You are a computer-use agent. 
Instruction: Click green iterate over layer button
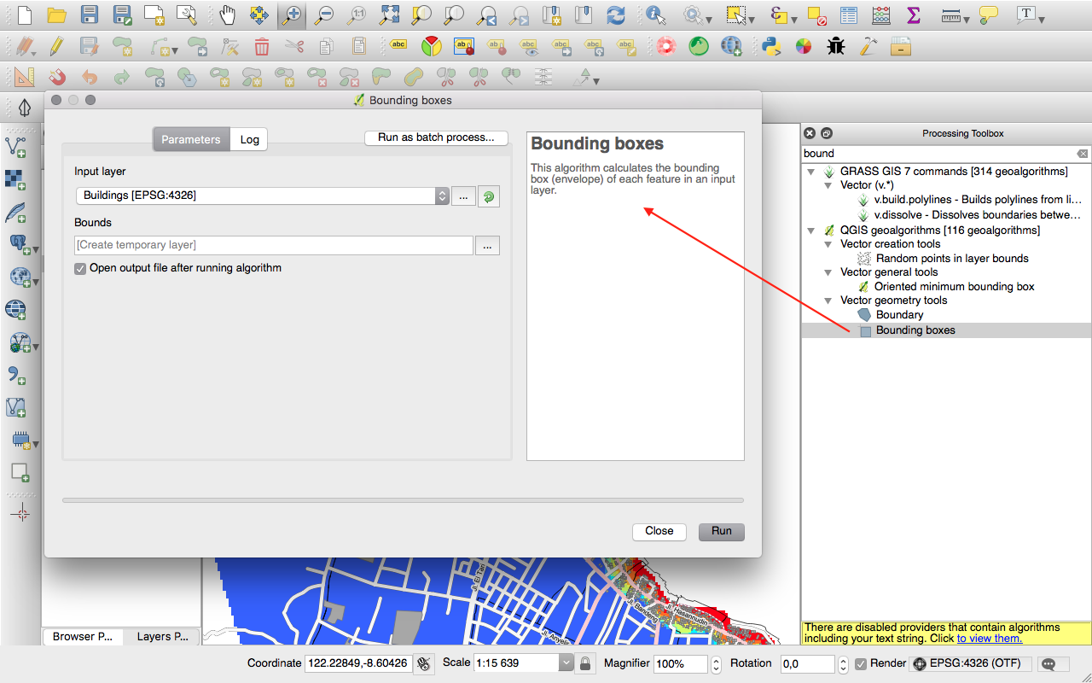[488, 196]
